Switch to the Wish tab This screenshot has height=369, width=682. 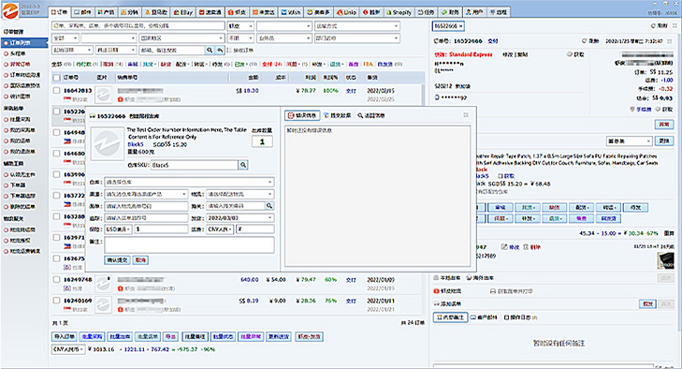291,12
